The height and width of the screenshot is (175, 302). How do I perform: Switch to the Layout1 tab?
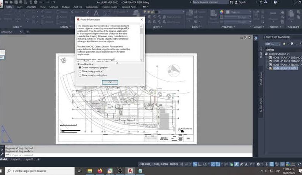[15, 160]
